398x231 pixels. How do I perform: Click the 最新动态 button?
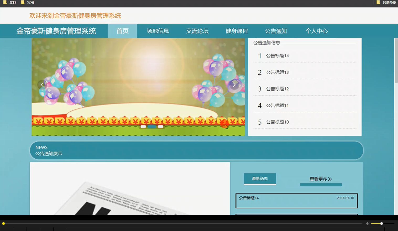point(260,178)
